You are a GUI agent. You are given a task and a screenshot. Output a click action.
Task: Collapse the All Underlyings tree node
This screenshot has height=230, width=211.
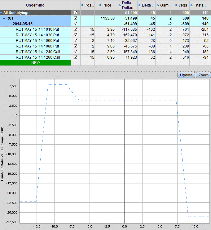pyautogui.click(x=1, y=13)
